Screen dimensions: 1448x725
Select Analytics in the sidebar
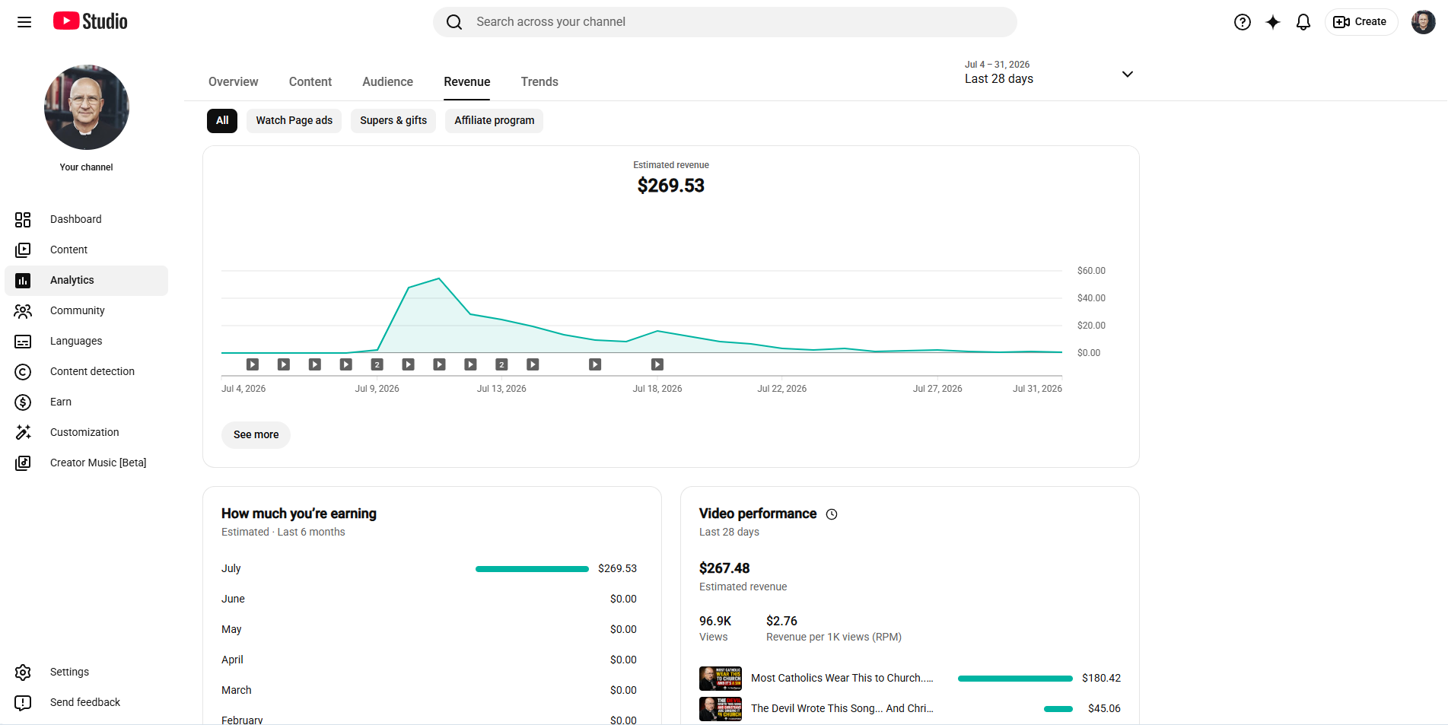coord(87,280)
